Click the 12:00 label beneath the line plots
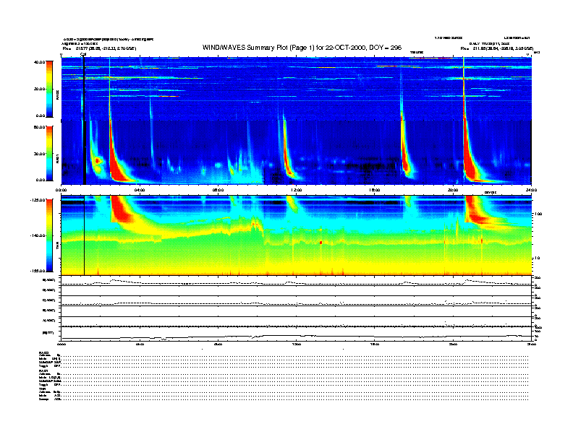The width and height of the screenshot is (573, 442). (x=297, y=344)
